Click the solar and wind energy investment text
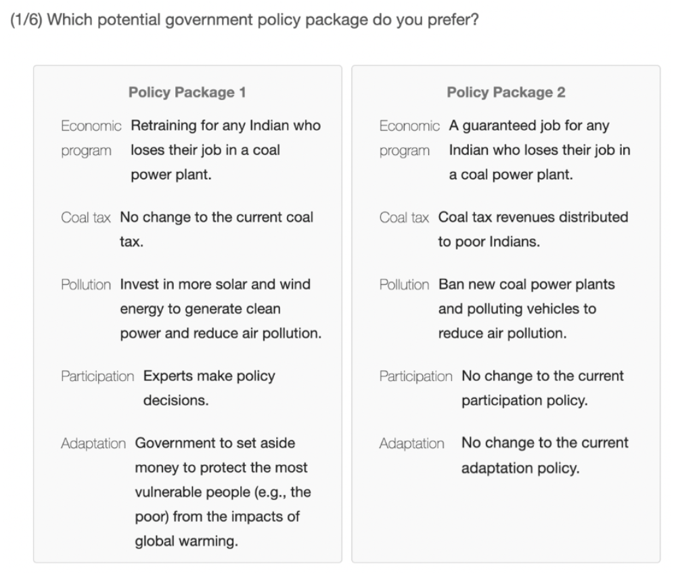Image resolution: width=678 pixels, height=574 pixels. click(221, 309)
